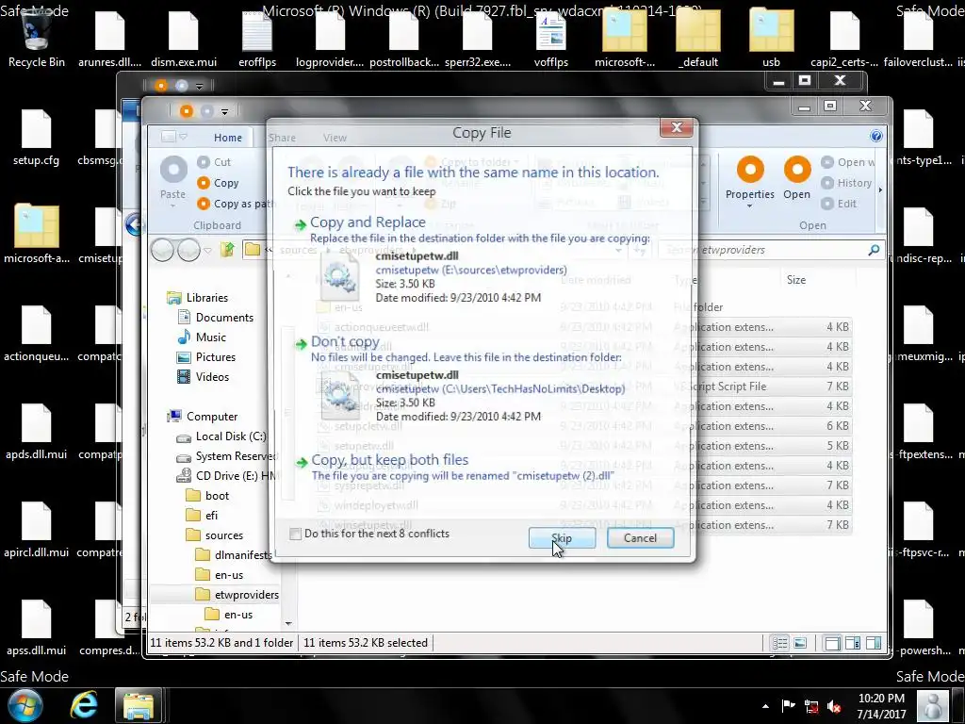Click the Up folder arrow button
Screen dimensions: 965x724
tap(228, 250)
